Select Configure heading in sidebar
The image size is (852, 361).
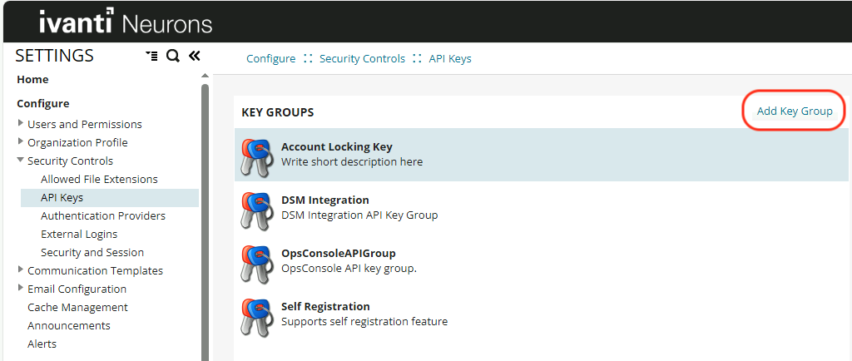click(x=43, y=103)
